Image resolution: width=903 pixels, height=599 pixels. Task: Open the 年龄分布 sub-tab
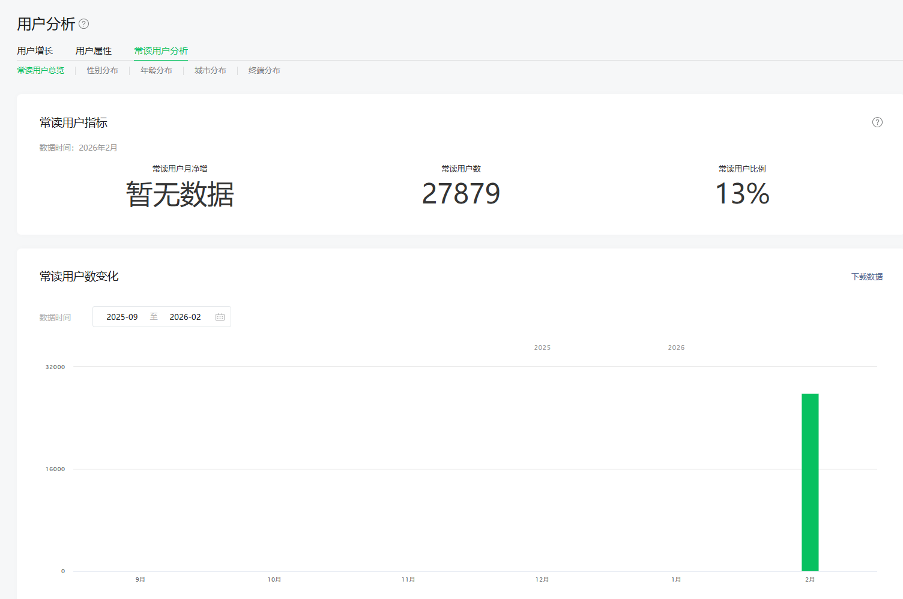pyautogui.click(x=156, y=71)
